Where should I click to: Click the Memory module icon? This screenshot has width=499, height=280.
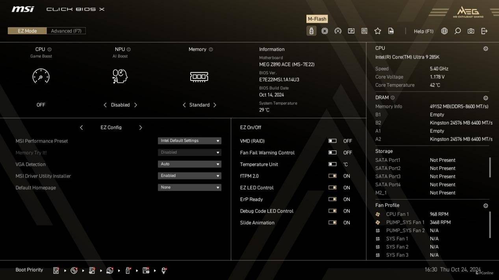[x=199, y=77]
